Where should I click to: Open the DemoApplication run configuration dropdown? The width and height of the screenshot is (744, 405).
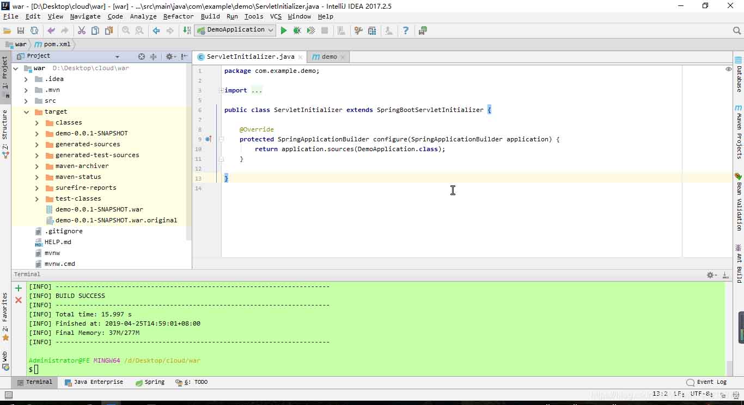coord(235,30)
